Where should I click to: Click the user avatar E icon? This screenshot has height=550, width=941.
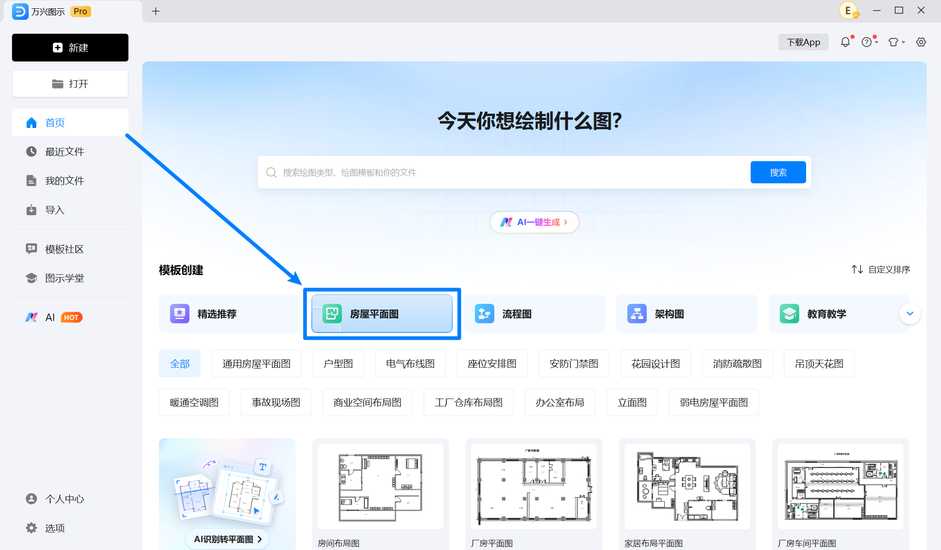(x=849, y=10)
